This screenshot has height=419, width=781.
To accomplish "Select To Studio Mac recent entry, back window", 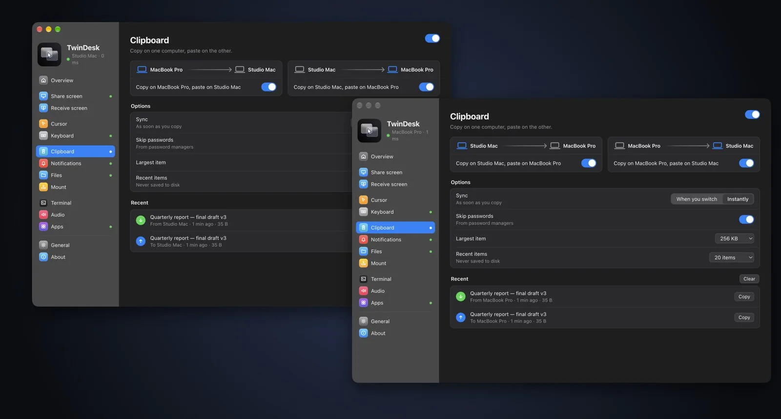I will pyautogui.click(x=242, y=241).
